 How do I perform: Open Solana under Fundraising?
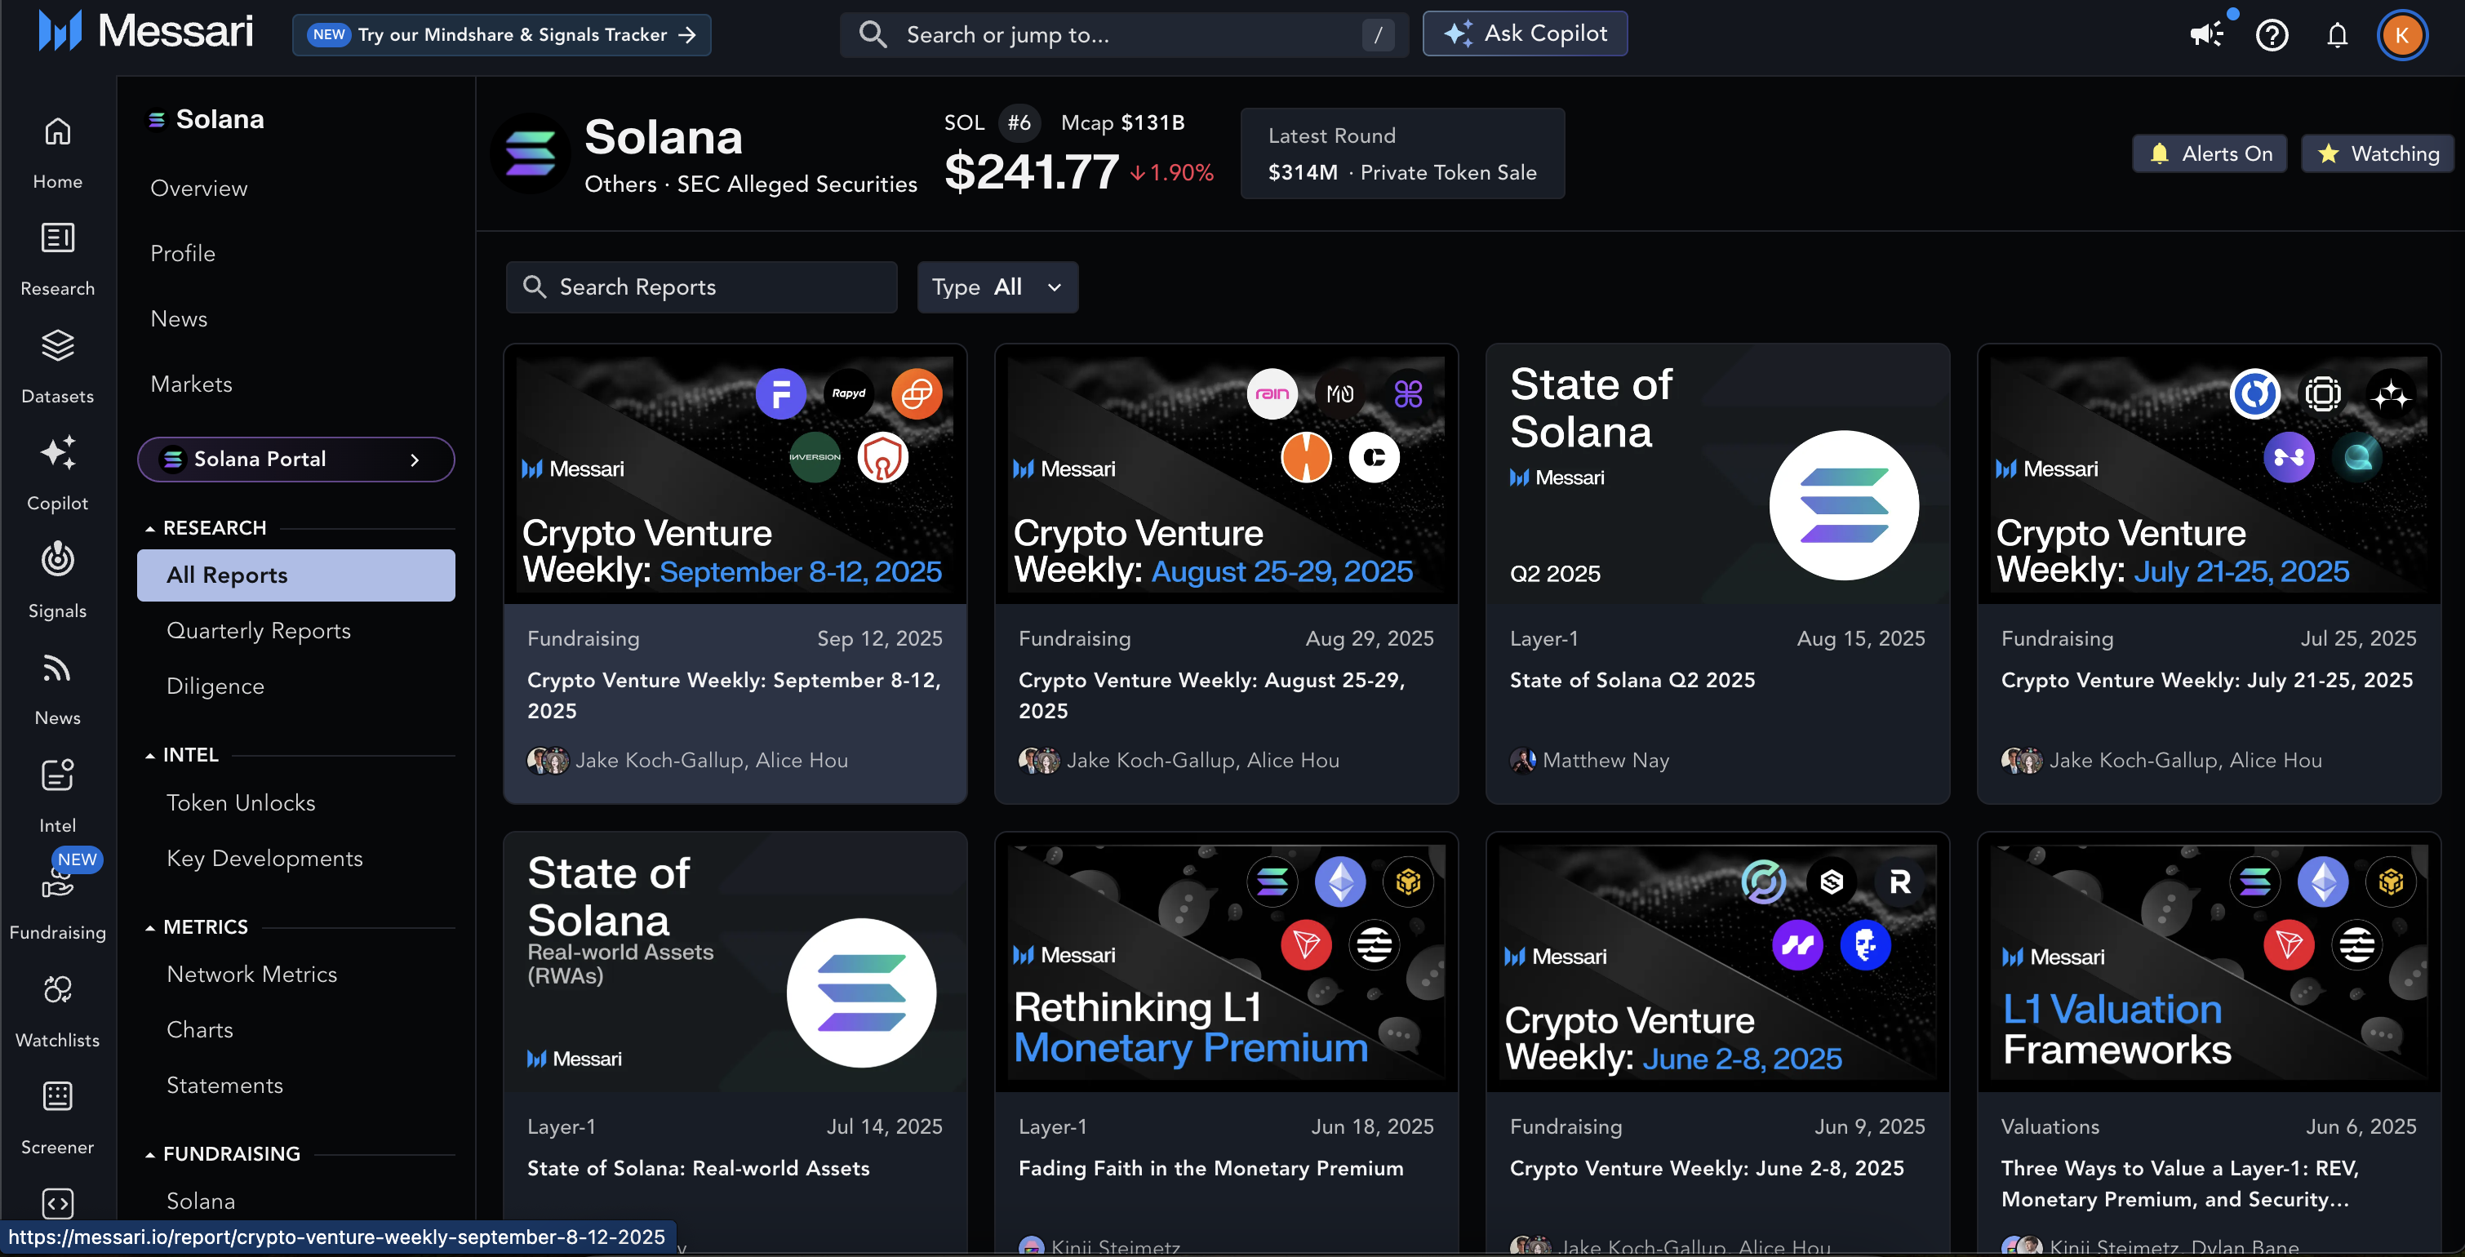(x=201, y=1201)
